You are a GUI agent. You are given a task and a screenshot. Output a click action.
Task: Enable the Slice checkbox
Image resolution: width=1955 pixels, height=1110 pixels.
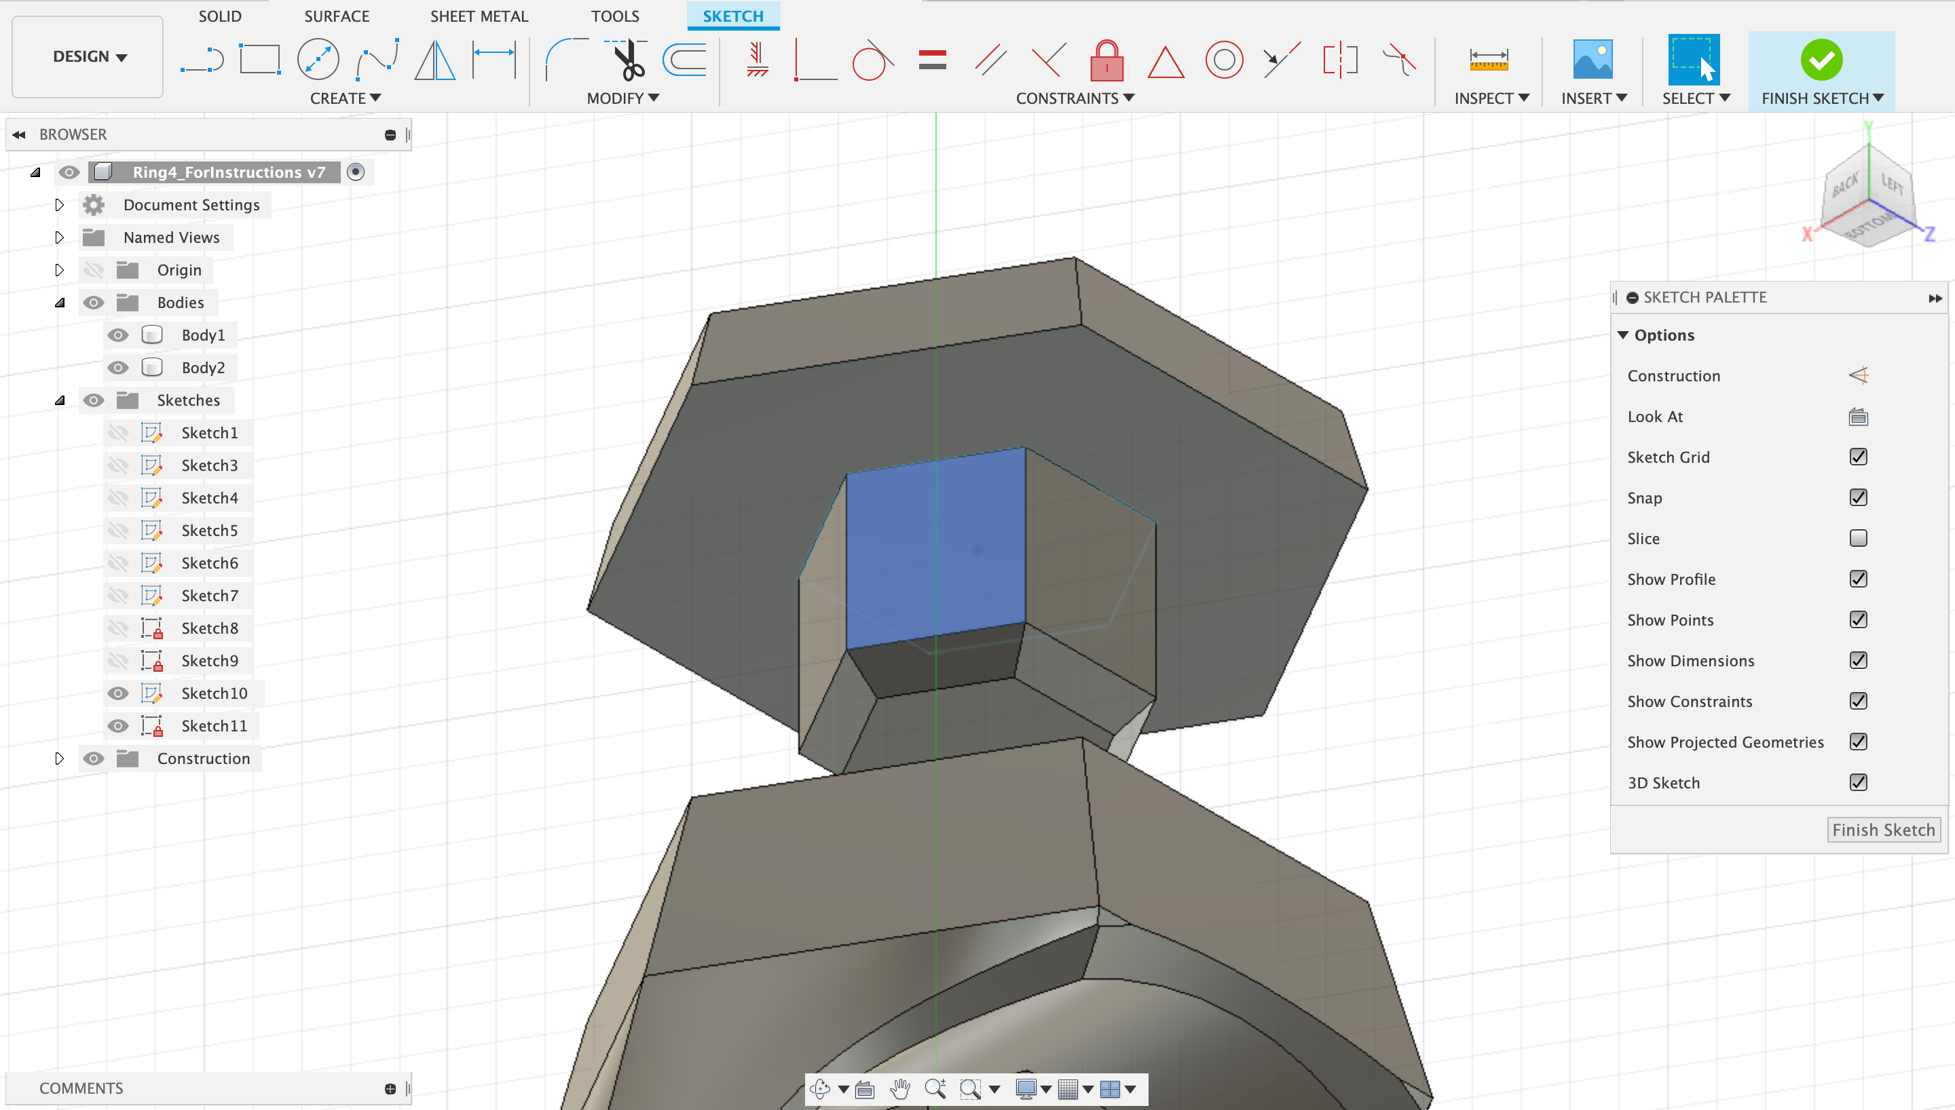tap(1858, 538)
